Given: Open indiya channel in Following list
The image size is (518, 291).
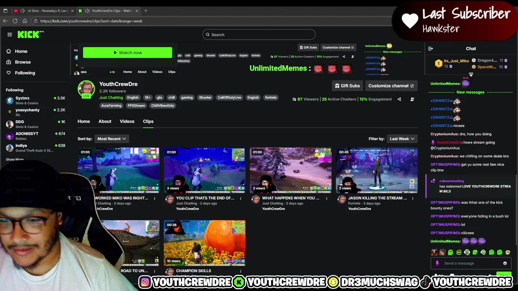Looking at the screenshot, I should pyautogui.click(x=36, y=148).
